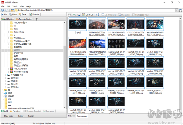This screenshot has height=125, width=183.
Task: Click the thumbnail view mode icon
Action: pyautogui.click(x=70, y=15)
